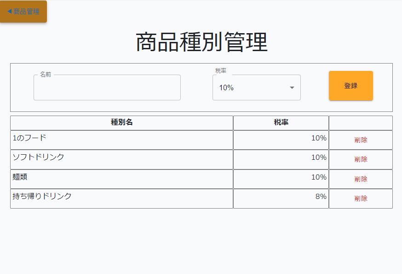Image resolution: width=402 pixels, height=274 pixels.
Task: Delete the 麺類 category
Action: pyautogui.click(x=361, y=179)
